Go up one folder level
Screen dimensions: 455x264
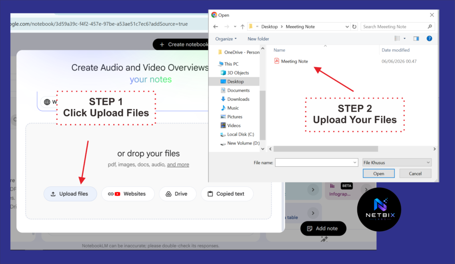243,27
